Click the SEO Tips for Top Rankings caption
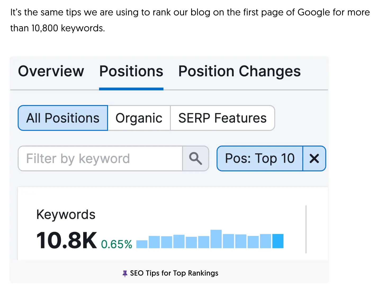Screen dimensions: 385x292 (174, 273)
